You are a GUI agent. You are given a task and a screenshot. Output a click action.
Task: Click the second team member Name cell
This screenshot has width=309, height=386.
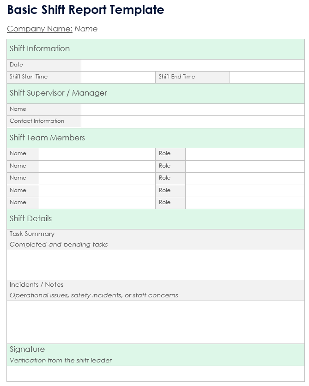click(x=97, y=166)
